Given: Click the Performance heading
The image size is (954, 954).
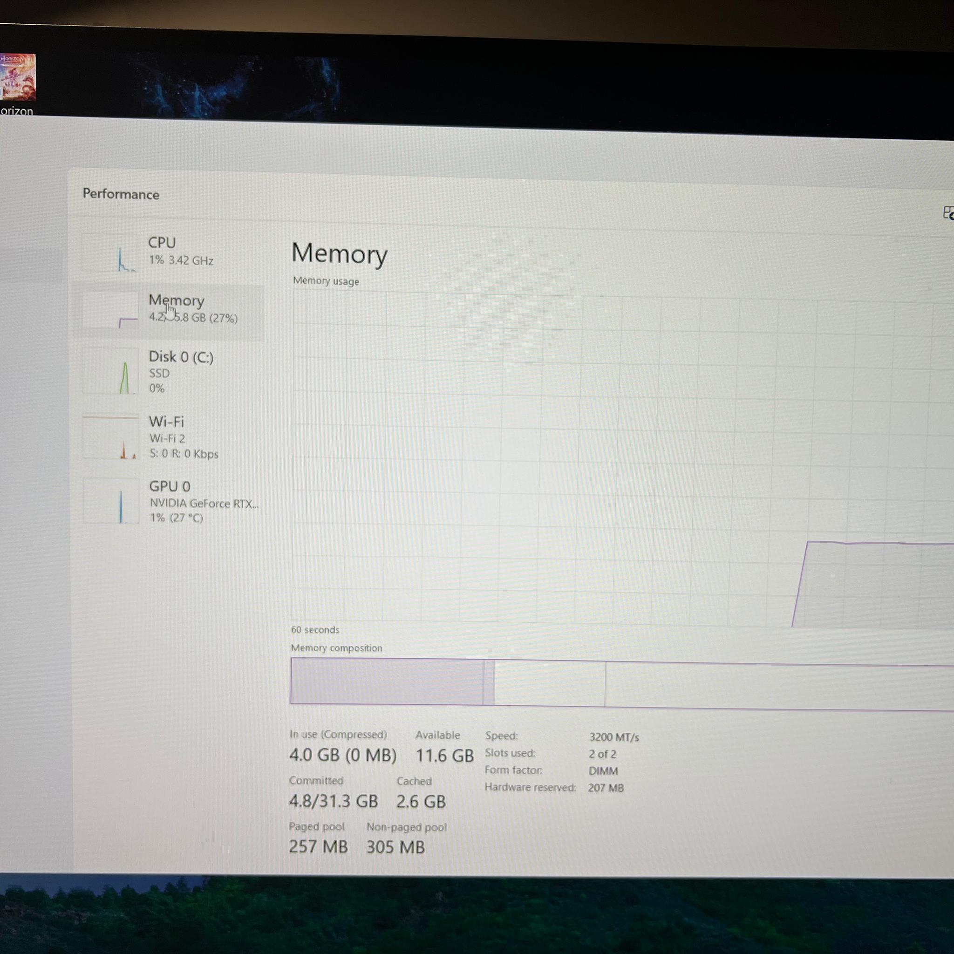Looking at the screenshot, I should point(121,194).
